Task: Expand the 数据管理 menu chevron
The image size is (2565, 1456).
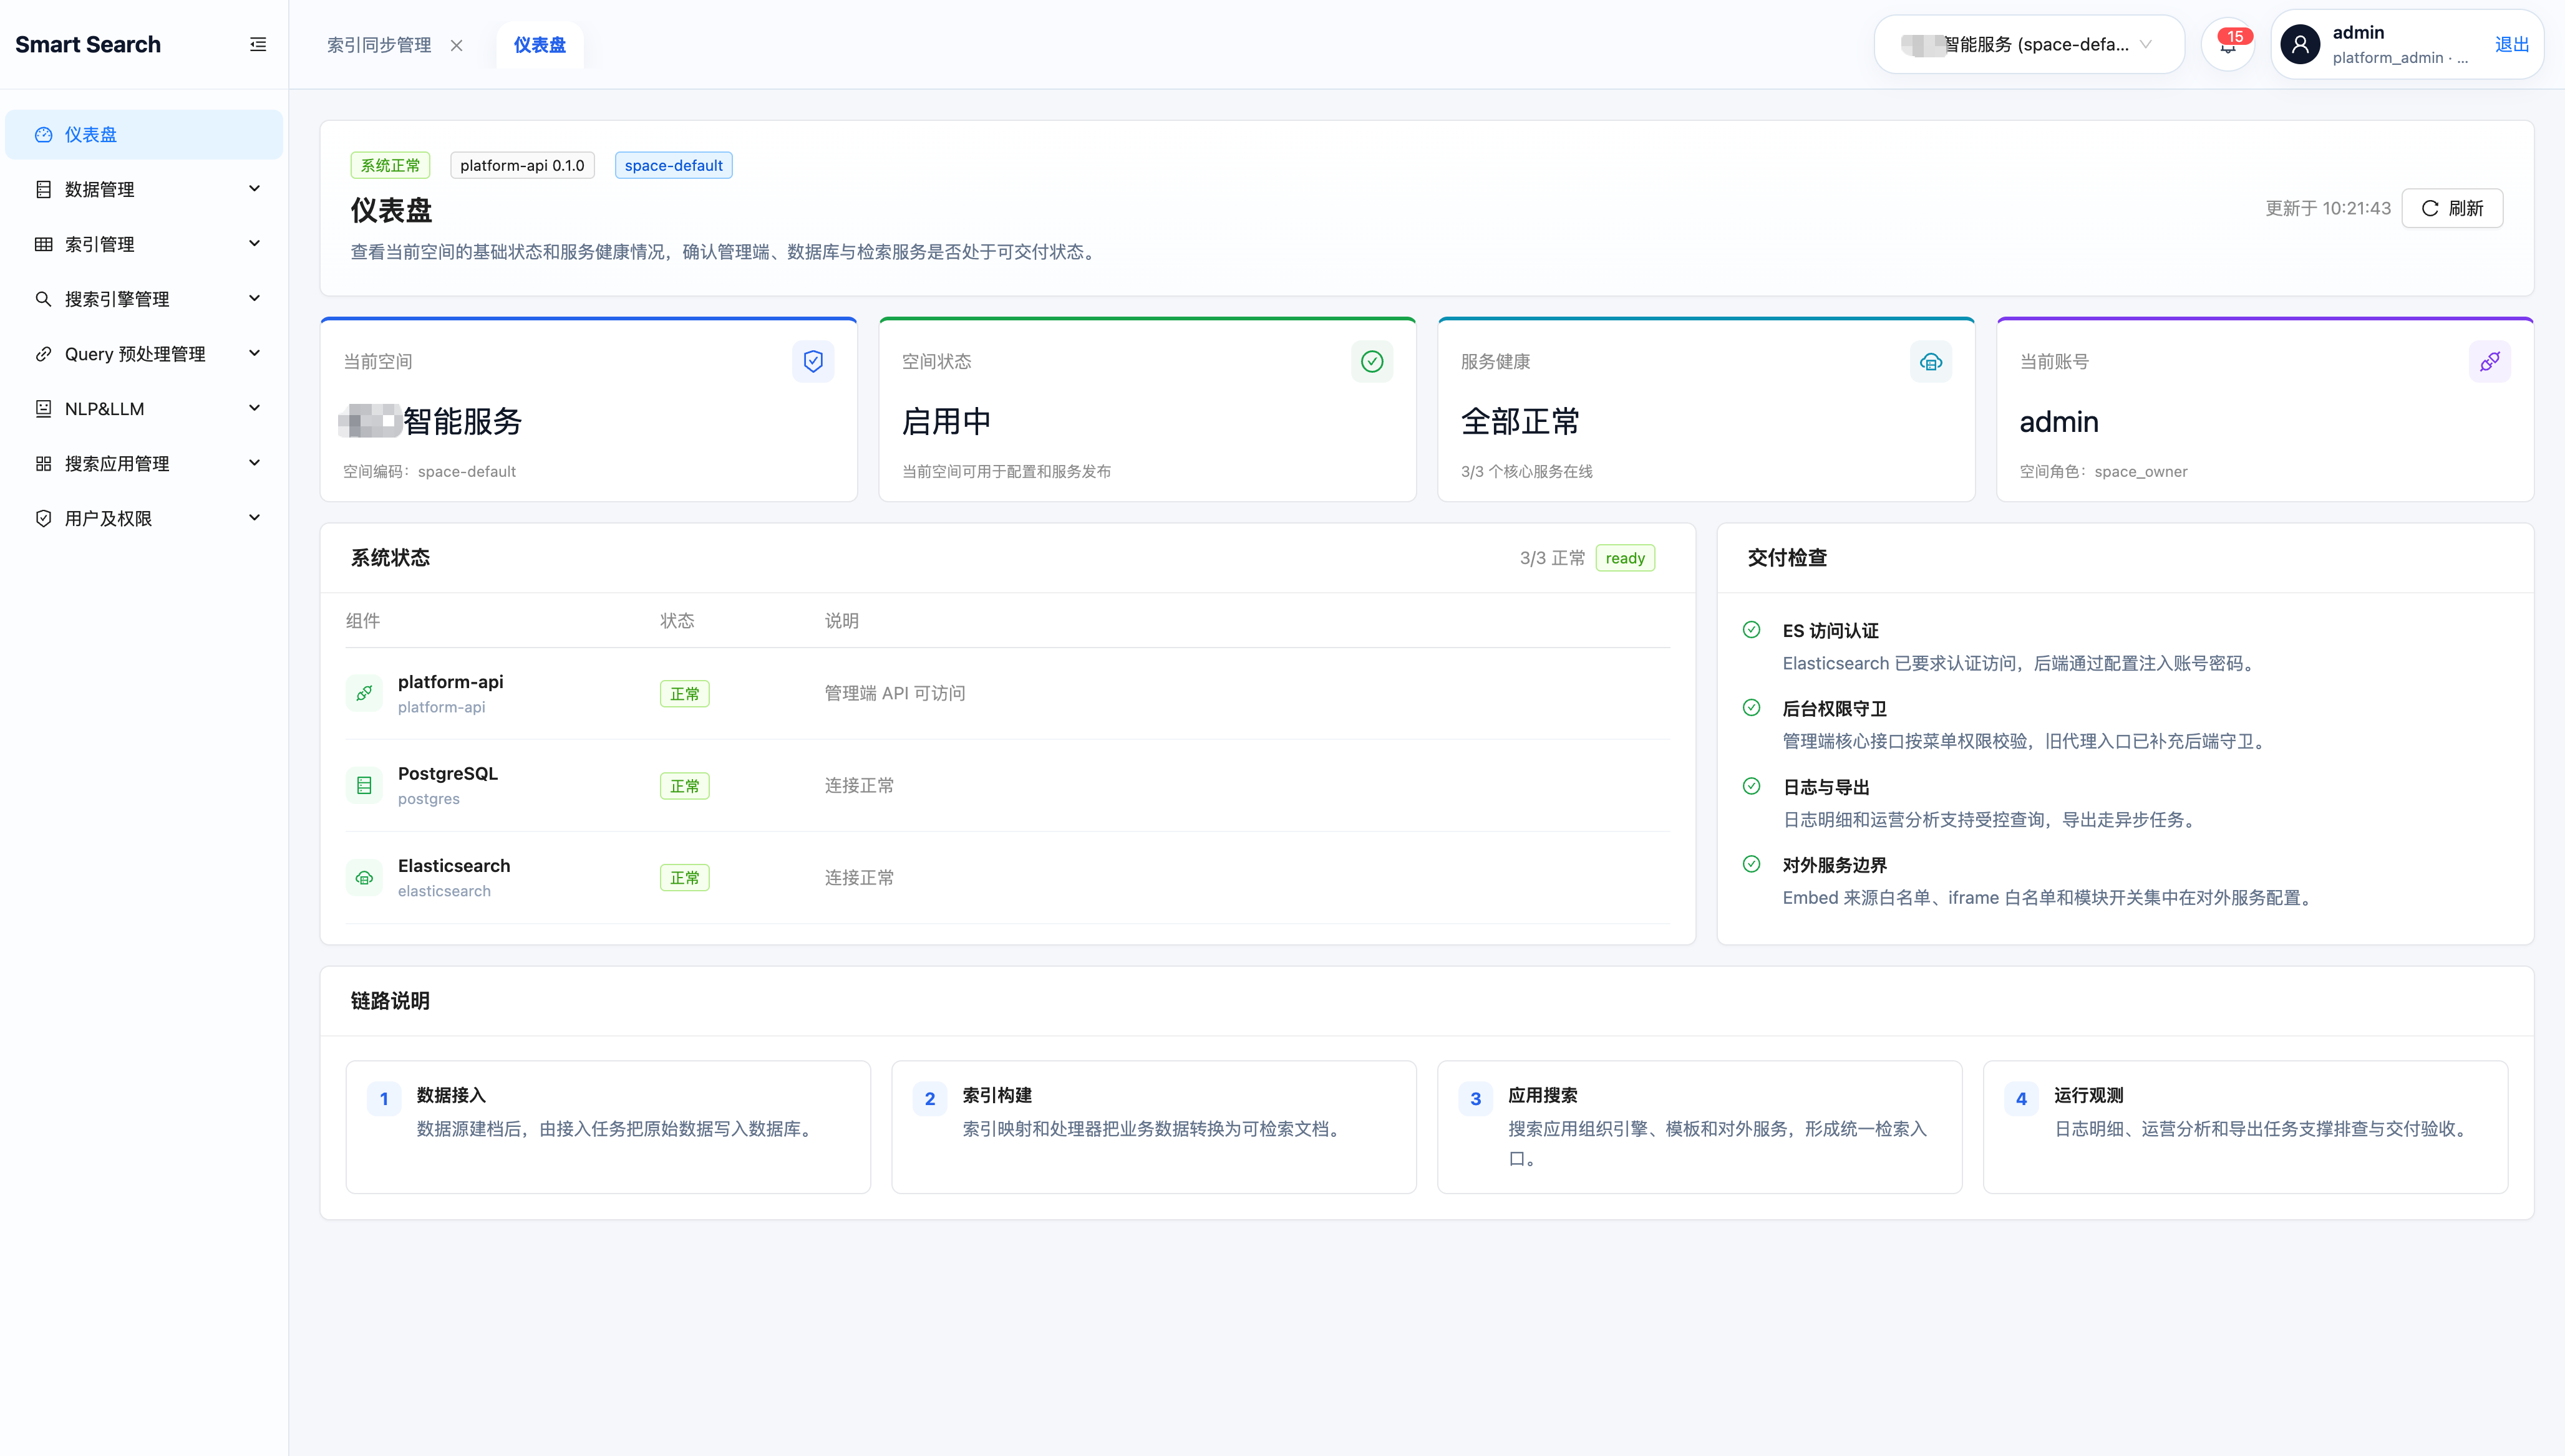Action: [x=255, y=189]
